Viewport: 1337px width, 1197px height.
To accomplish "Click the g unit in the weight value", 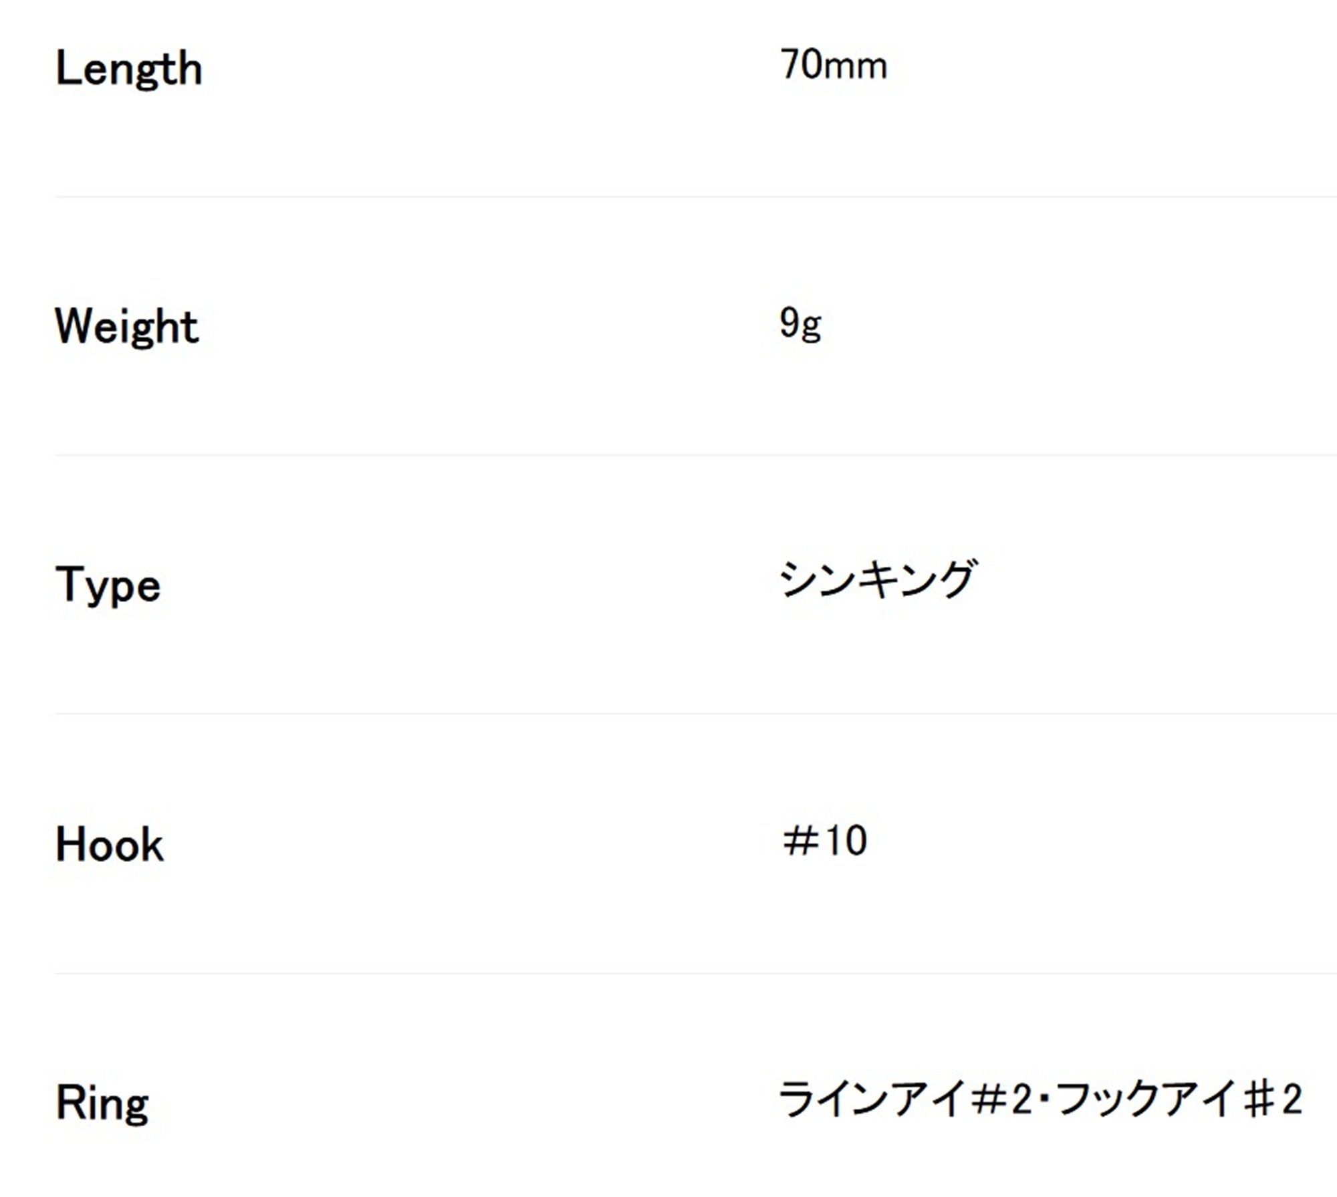I will [x=812, y=329].
